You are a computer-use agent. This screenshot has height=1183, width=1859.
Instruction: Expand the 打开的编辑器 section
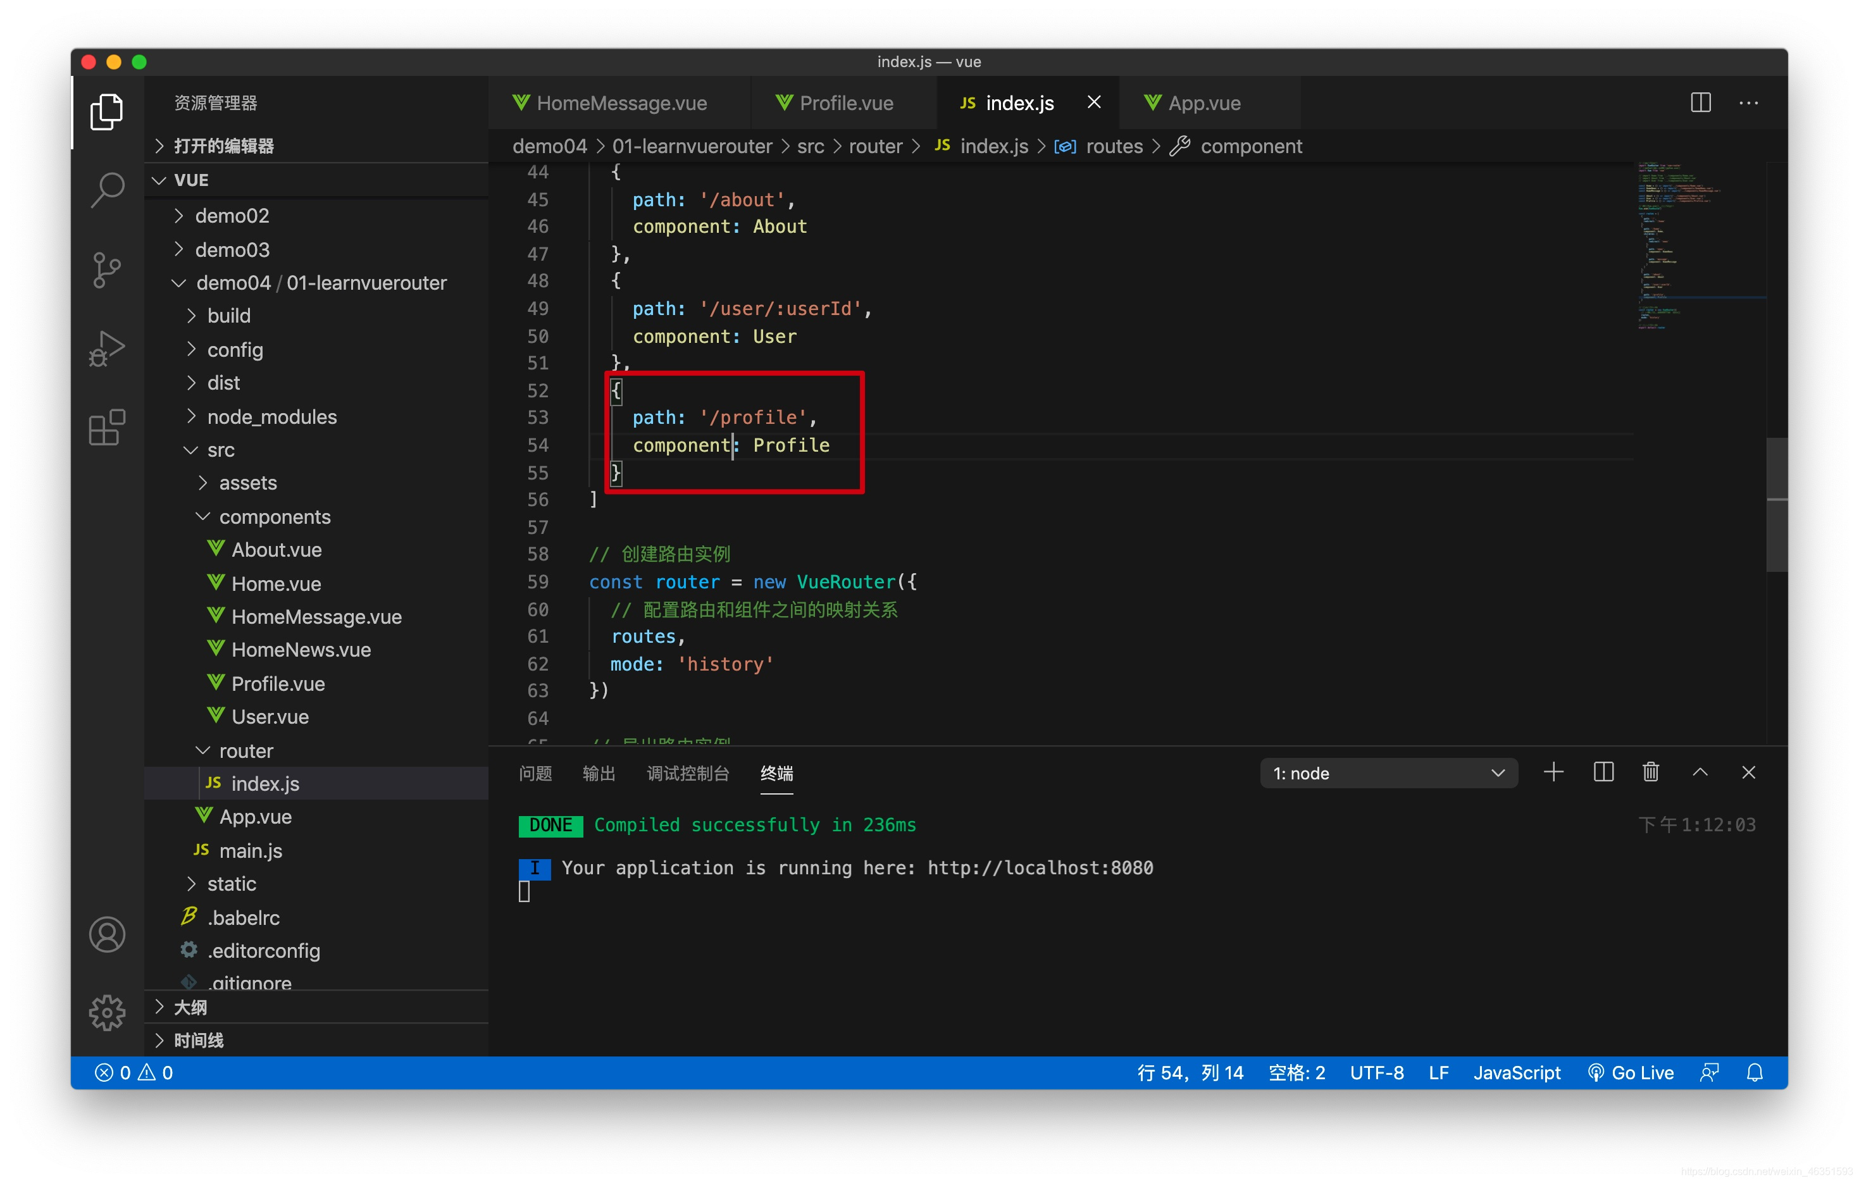316,146
